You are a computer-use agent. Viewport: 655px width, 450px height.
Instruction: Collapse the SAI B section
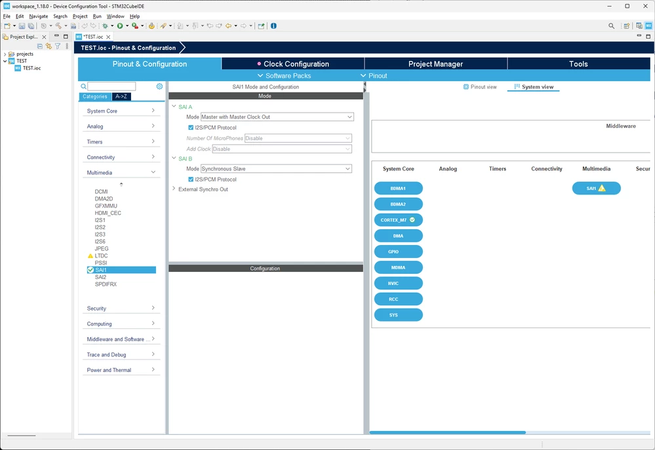pos(174,159)
